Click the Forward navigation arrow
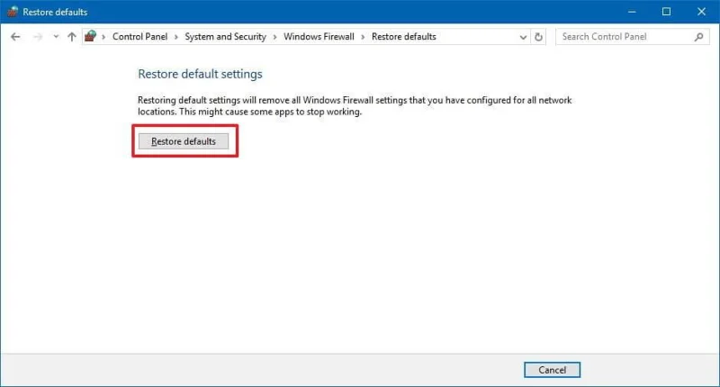The height and width of the screenshot is (387, 720). point(38,37)
